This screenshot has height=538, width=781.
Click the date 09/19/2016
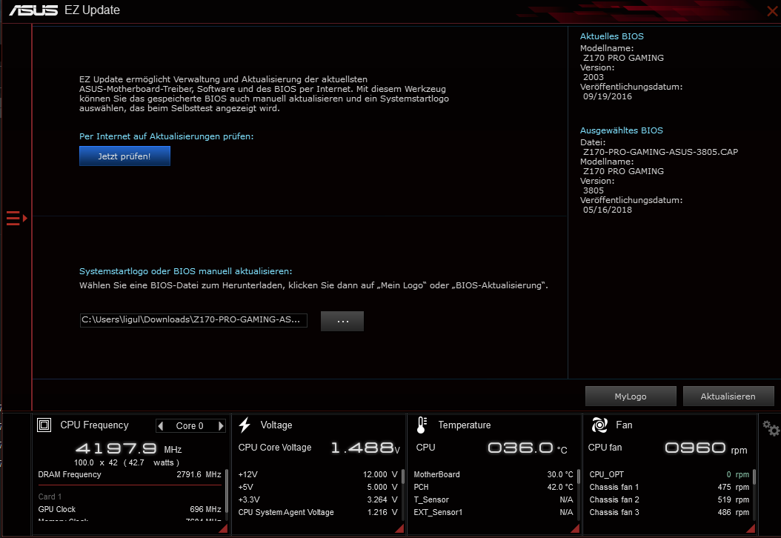tap(608, 96)
